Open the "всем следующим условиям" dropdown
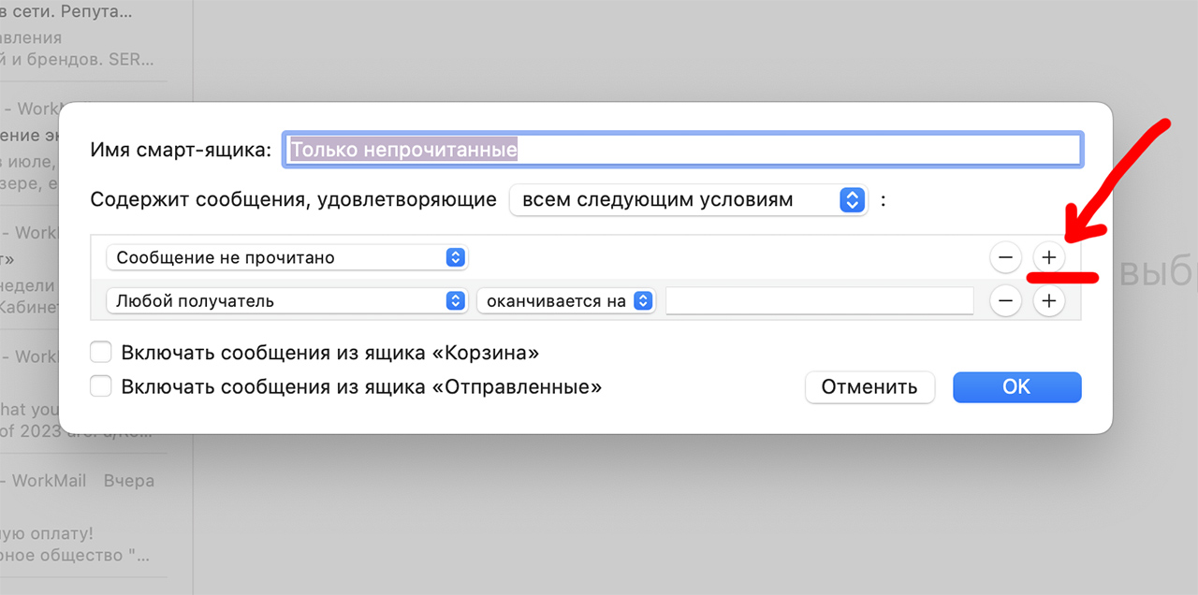The height and width of the screenshot is (595, 1198). (x=689, y=199)
